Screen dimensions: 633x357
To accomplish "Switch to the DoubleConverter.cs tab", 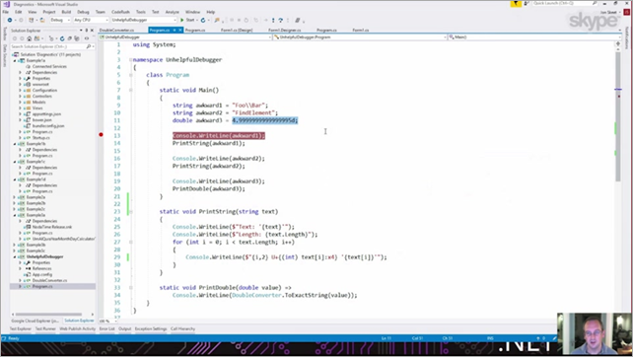I will (x=116, y=31).
